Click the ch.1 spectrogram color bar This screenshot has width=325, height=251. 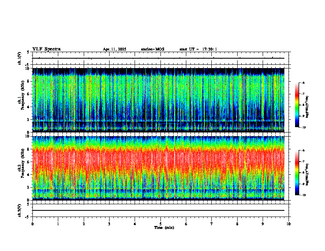(297, 105)
